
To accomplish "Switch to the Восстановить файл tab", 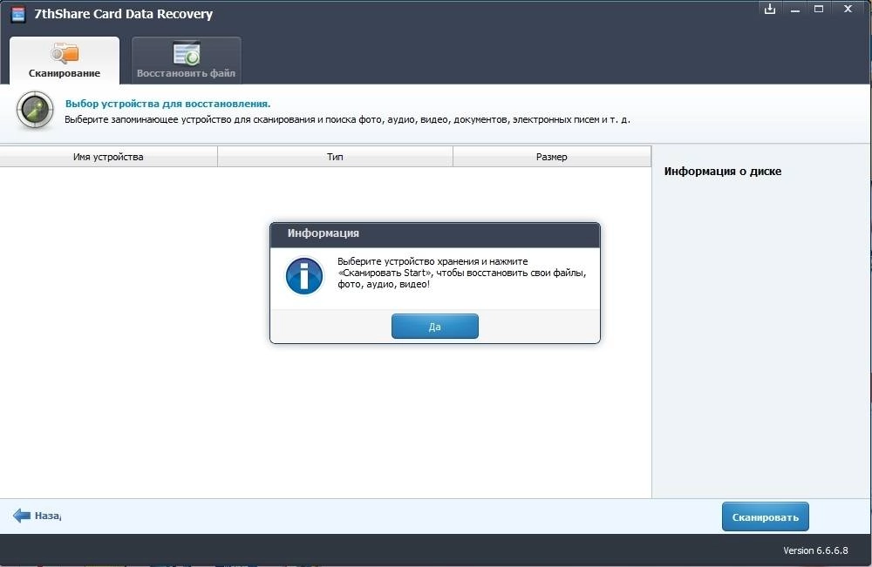I will (x=187, y=60).
